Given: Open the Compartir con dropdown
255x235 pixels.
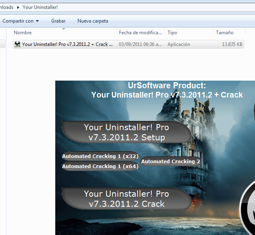Looking at the screenshot, I should (21, 21).
